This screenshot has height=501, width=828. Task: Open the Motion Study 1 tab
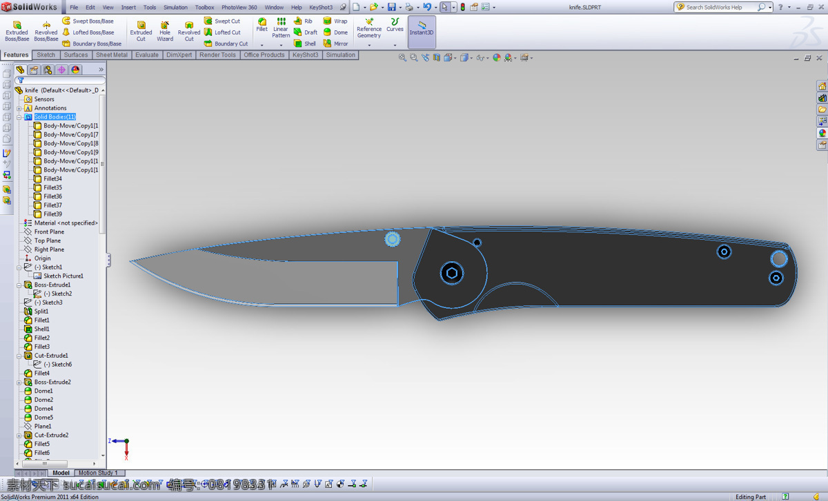tap(98, 473)
